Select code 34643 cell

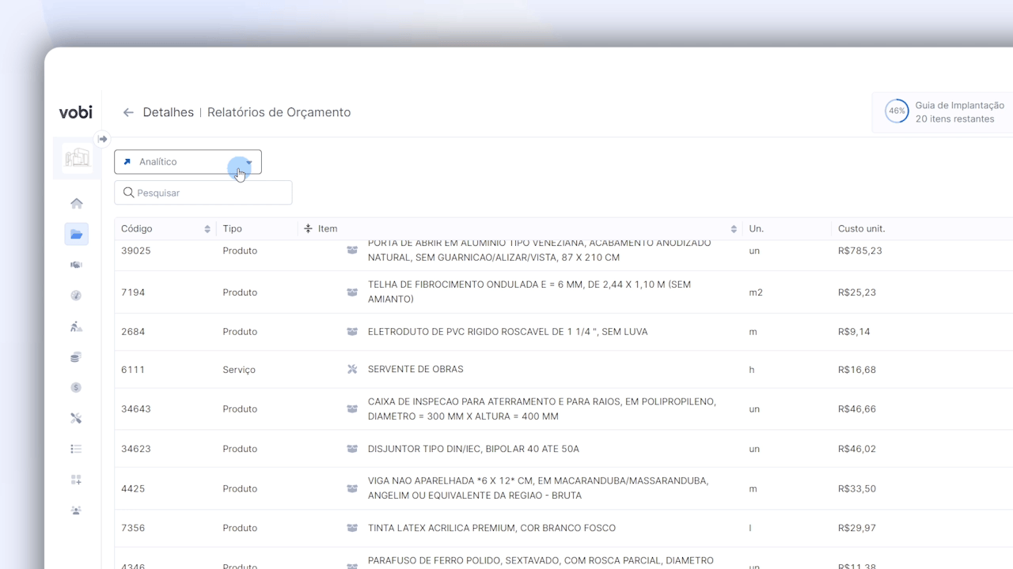coord(136,409)
